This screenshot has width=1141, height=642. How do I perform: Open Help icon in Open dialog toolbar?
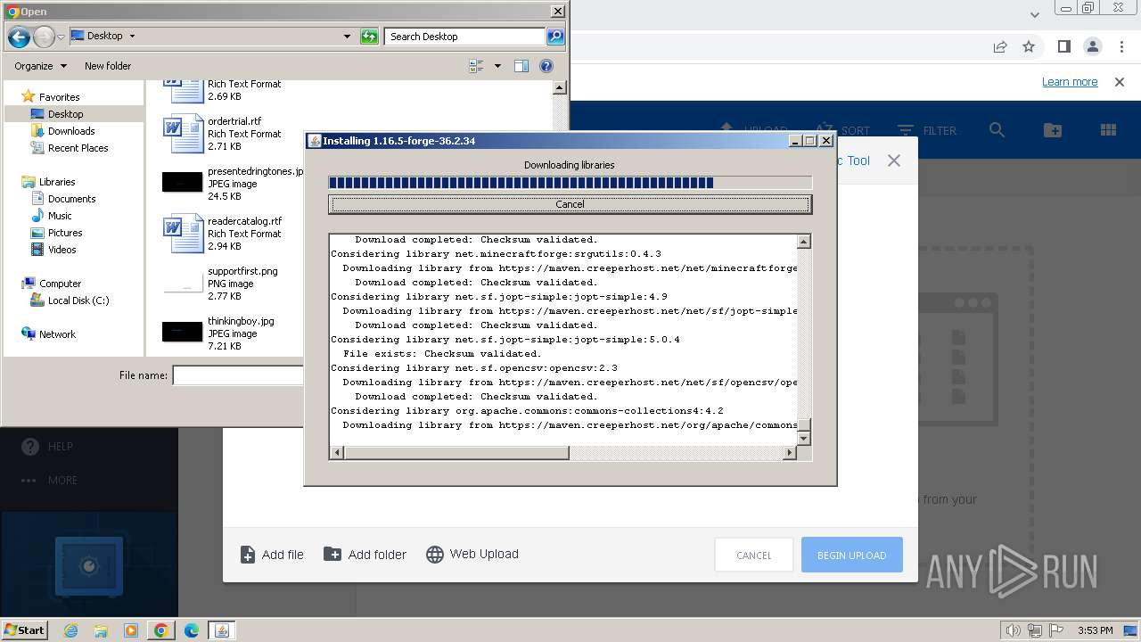pyautogui.click(x=546, y=66)
